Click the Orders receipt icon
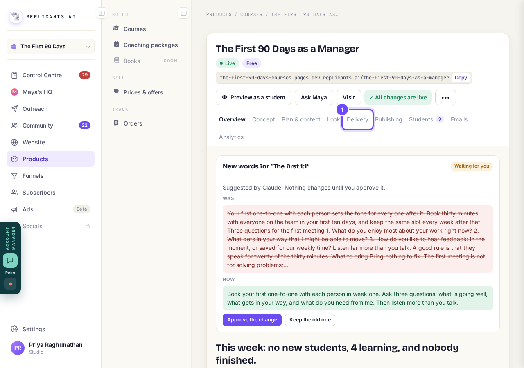This screenshot has height=368, width=524. tap(116, 123)
